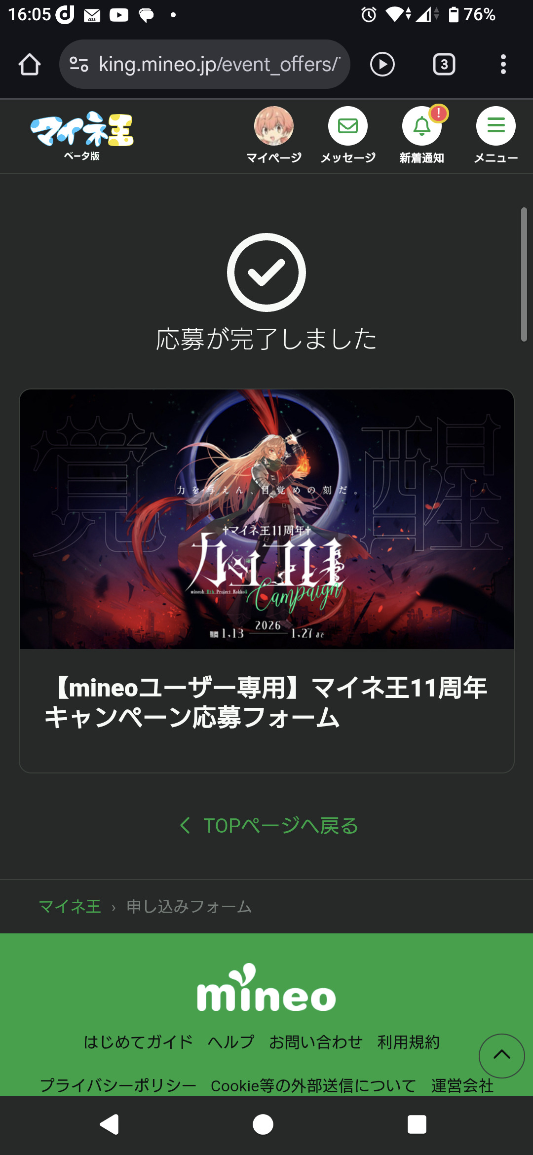Tap the Chrome home icon
The image size is (533, 1155).
click(30, 65)
